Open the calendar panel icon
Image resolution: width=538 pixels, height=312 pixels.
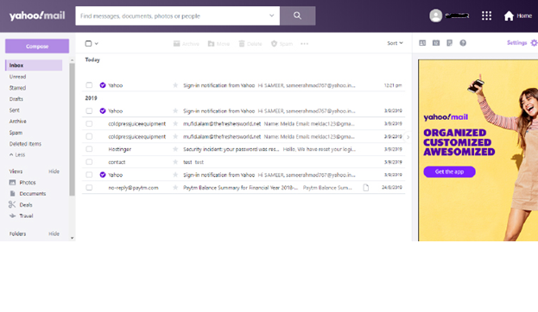click(436, 43)
